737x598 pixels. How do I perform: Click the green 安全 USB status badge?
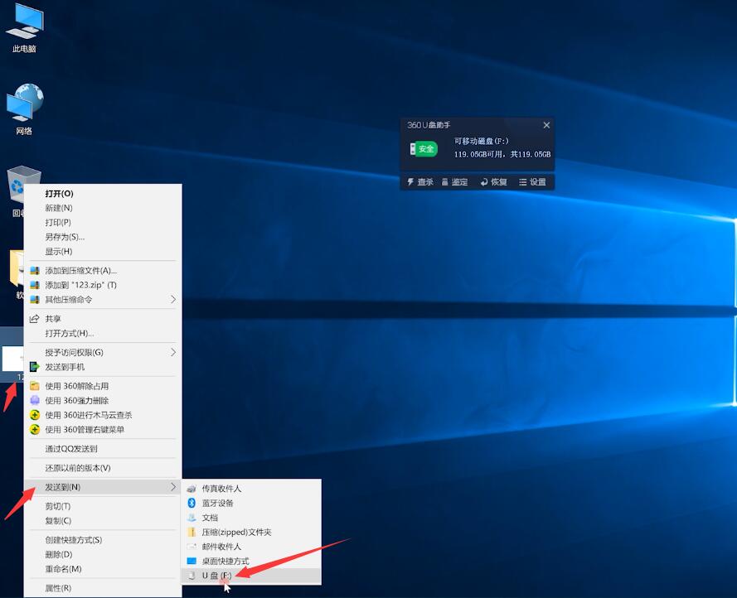(x=424, y=149)
